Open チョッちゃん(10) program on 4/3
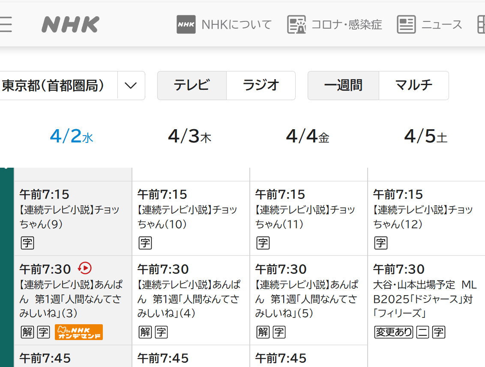This screenshot has width=485, height=367. pos(191,219)
